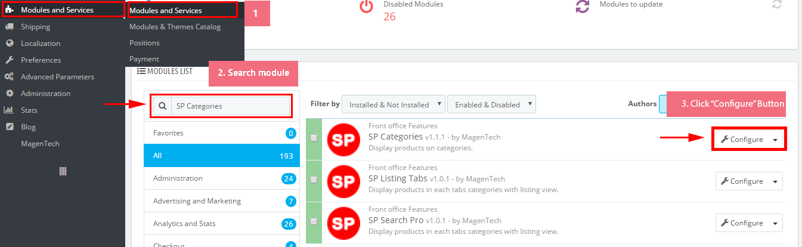
Task: Click the SP Categories module name
Action: click(395, 137)
